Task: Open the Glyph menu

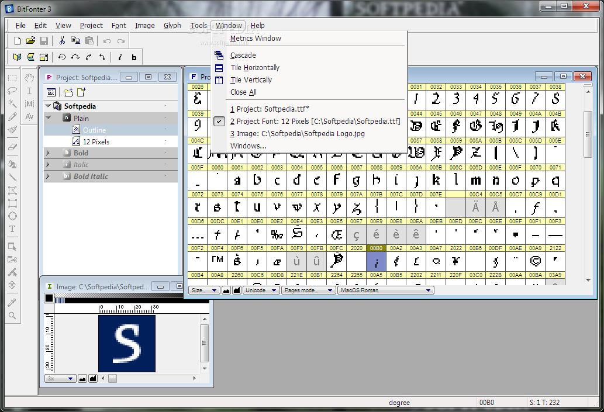Action: [x=172, y=25]
